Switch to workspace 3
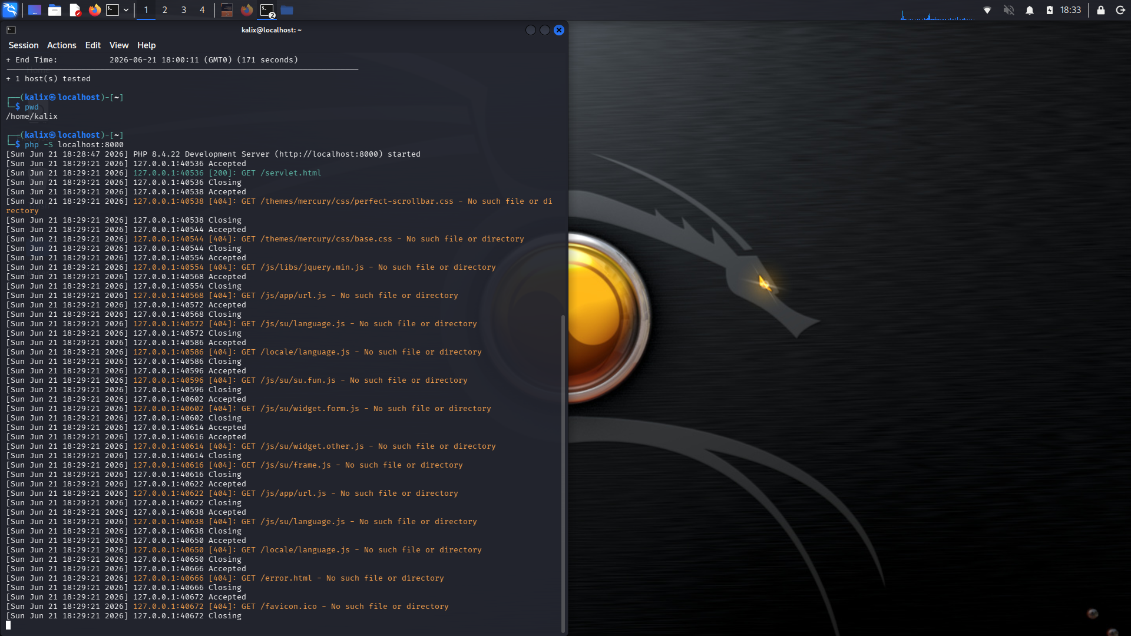 tap(184, 10)
